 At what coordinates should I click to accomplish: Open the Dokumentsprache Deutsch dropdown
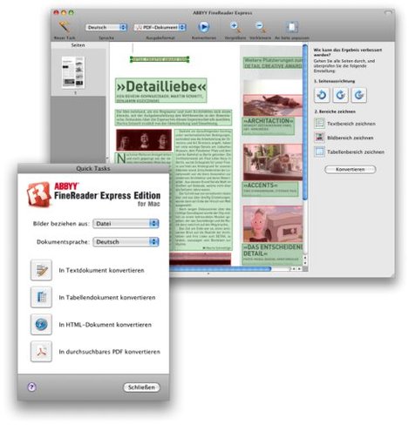click(126, 242)
